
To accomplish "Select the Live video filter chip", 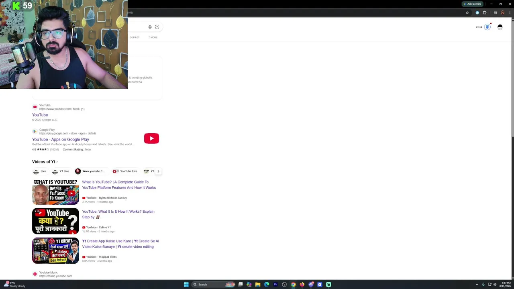I will click(x=40, y=171).
